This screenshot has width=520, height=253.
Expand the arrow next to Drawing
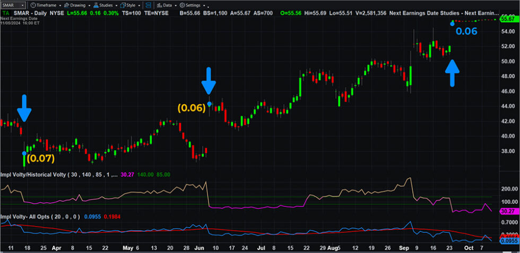click(89, 6)
